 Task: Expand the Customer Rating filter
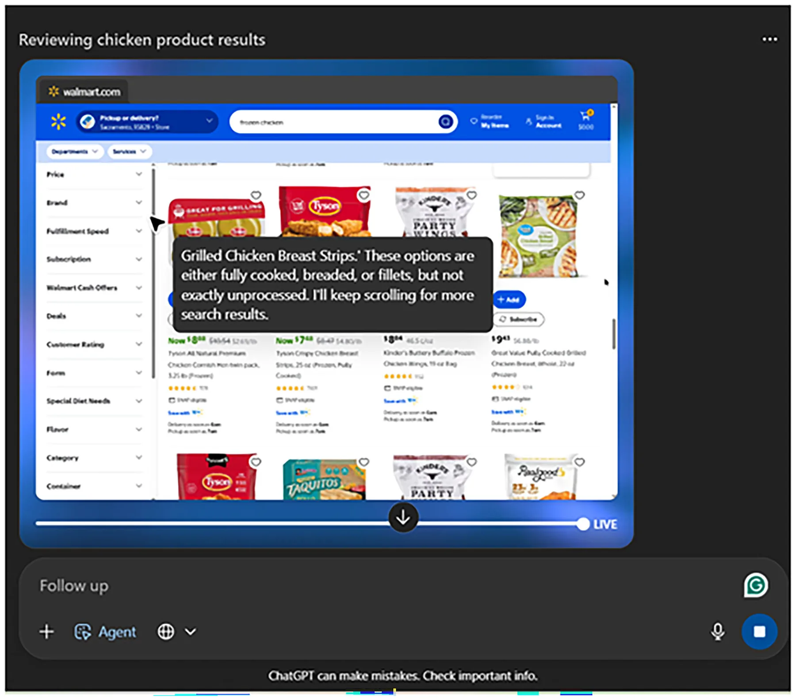[95, 344]
